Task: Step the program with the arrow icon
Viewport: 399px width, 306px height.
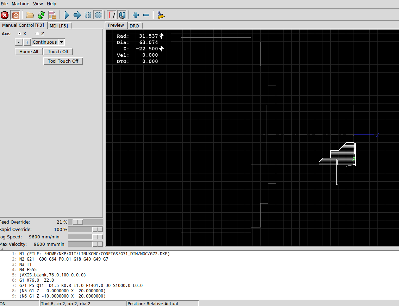Action: coord(77,15)
